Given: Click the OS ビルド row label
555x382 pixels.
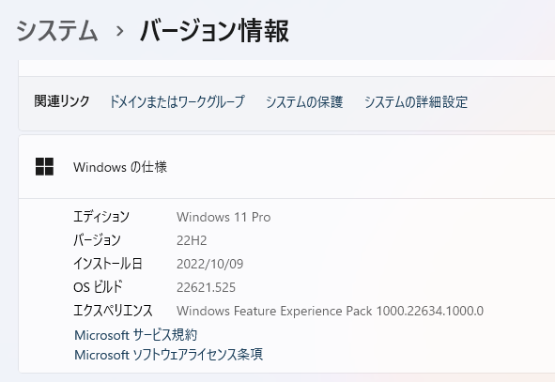Looking at the screenshot, I should click(98, 287).
